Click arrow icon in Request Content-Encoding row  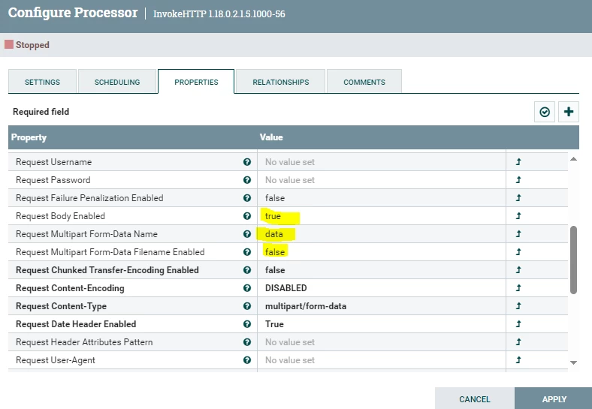click(518, 288)
